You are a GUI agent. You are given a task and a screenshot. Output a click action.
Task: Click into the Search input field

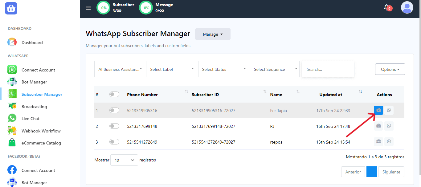pos(328,69)
